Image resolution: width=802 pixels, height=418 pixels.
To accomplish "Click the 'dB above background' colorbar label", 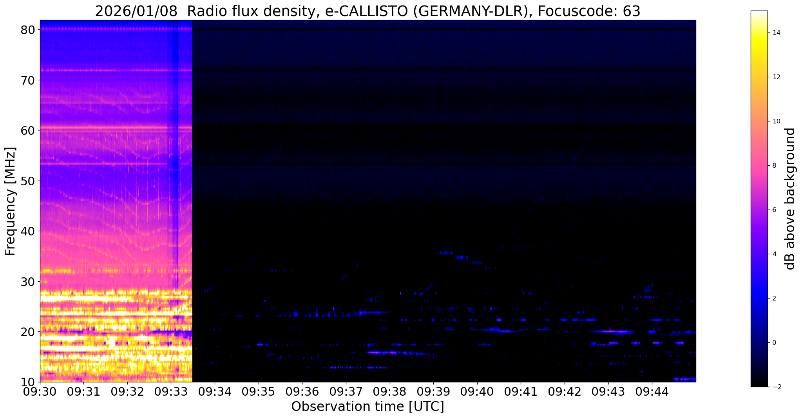I will (x=790, y=199).
